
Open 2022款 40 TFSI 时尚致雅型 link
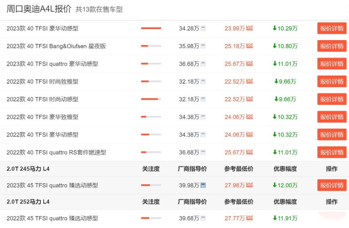[x=42, y=81]
